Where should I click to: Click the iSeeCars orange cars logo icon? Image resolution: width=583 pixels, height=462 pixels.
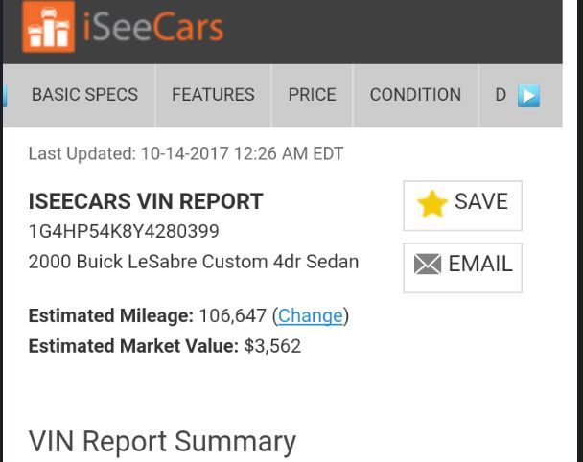(48, 26)
